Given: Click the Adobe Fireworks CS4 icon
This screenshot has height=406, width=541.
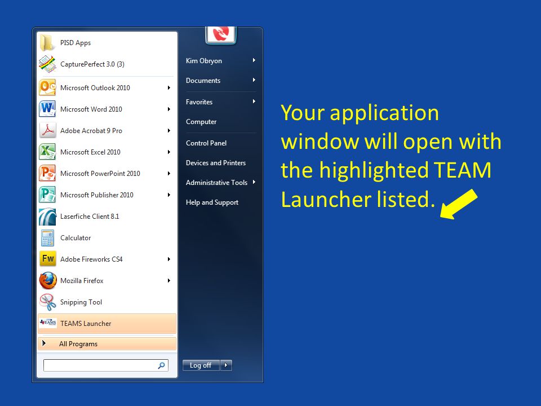Looking at the screenshot, I should click(47, 259).
